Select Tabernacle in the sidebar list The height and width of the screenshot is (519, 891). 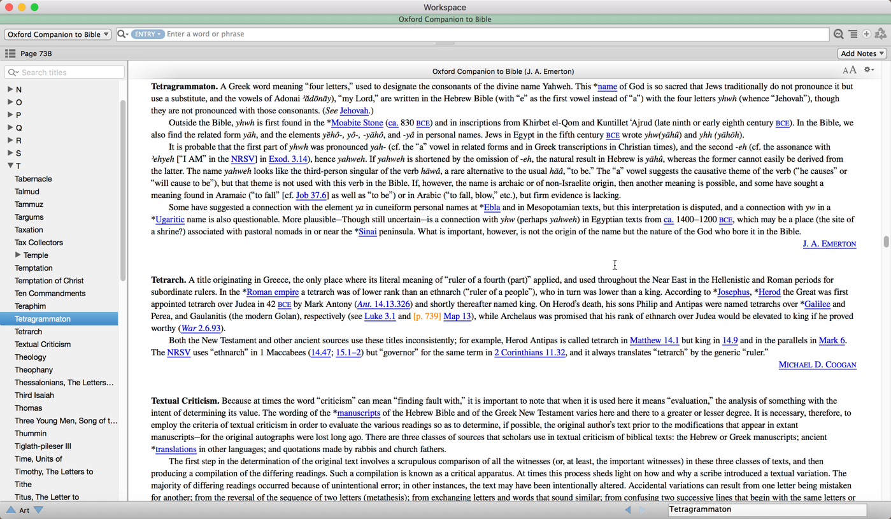(33, 179)
